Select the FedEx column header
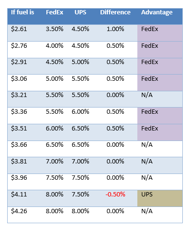 pyautogui.click(x=55, y=12)
